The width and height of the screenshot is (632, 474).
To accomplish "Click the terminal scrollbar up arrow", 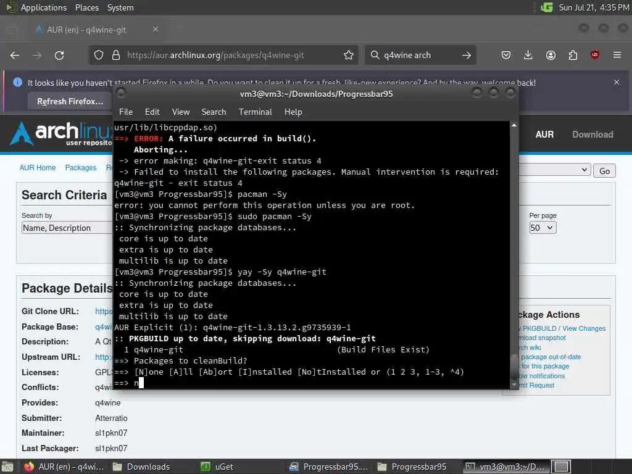I will click(514, 125).
